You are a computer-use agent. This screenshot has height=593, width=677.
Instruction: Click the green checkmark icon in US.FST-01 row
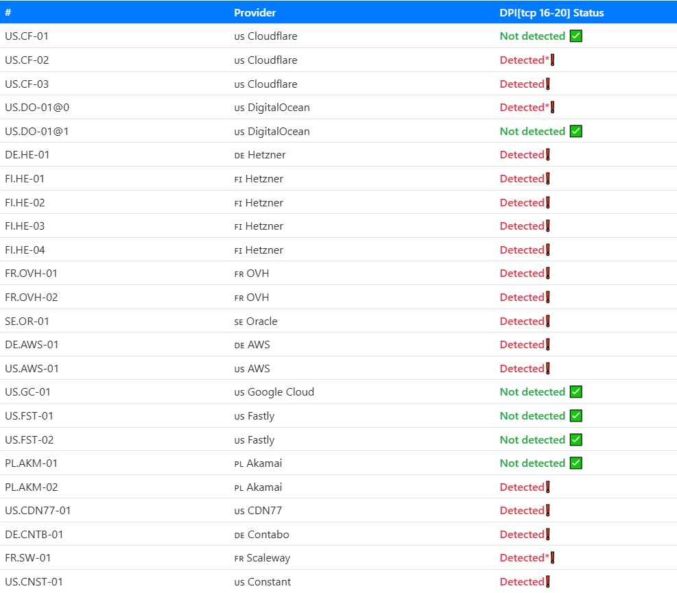point(576,415)
